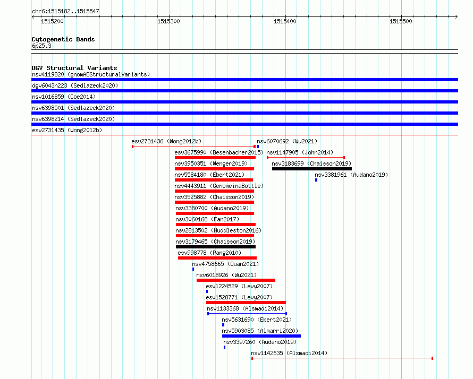473x379 pixels.
Task: Click the esv2731436 (Wong2012b) label
Action: pyautogui.click(x=166, y=141)
